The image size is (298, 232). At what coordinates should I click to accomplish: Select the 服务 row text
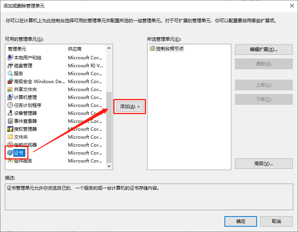pyautogui.click(x=19, y=73)
